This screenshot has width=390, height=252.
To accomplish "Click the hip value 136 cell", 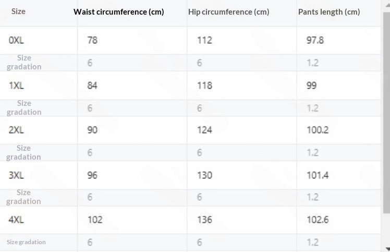I will tap(204, 220).
